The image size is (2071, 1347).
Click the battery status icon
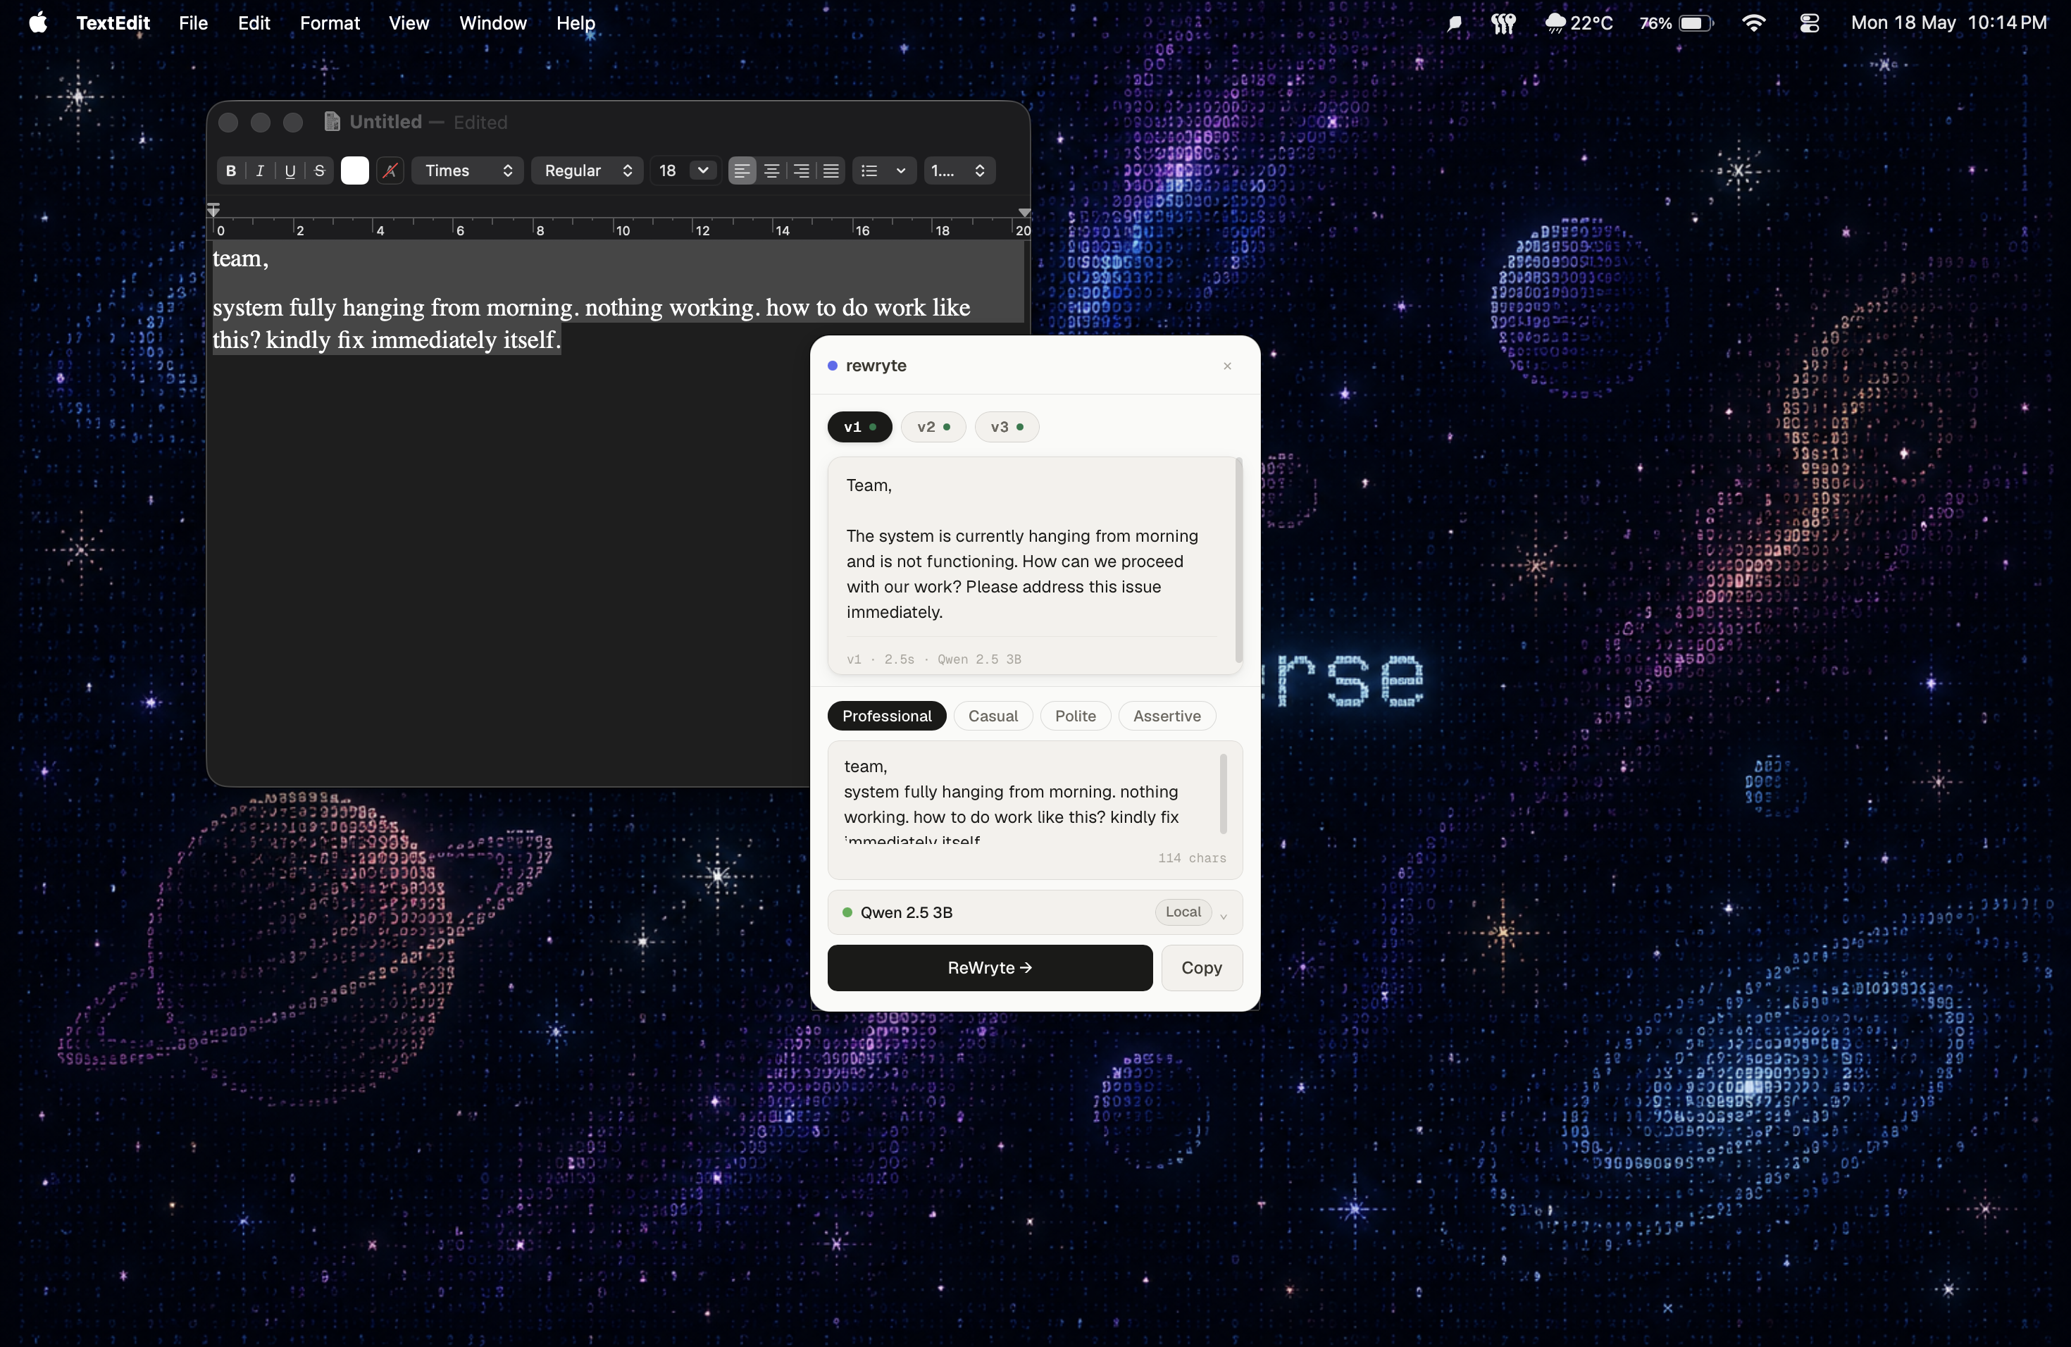(1695, 23)
